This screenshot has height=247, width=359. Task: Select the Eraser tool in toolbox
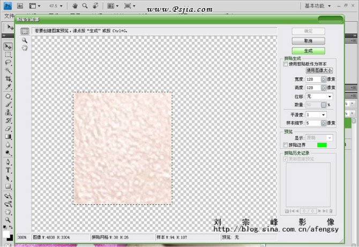8,129
